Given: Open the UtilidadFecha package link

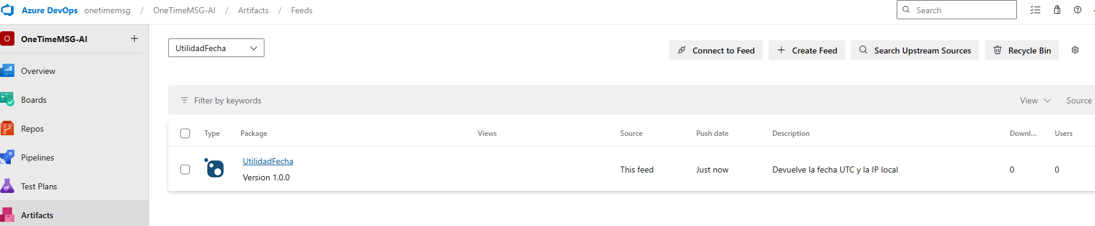Looking at the screenshot, I should pyautogui.click(x=268, y=161).
